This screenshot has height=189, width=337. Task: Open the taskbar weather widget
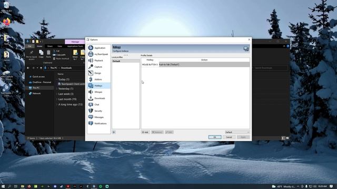(x=284, y=186)
